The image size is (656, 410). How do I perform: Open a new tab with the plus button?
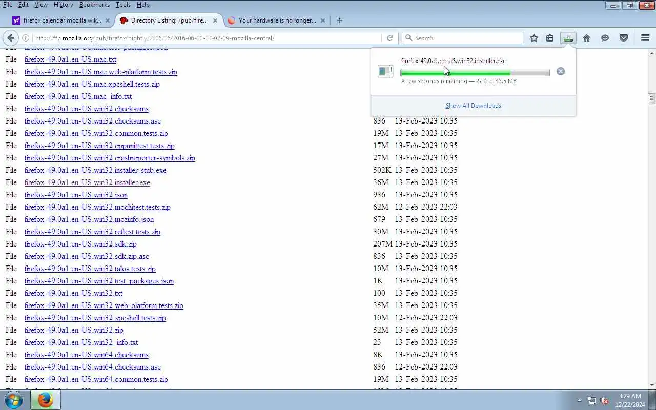click(x=340, y=20)
